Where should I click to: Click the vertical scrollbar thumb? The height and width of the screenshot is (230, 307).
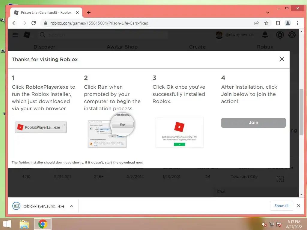(301, 113)
